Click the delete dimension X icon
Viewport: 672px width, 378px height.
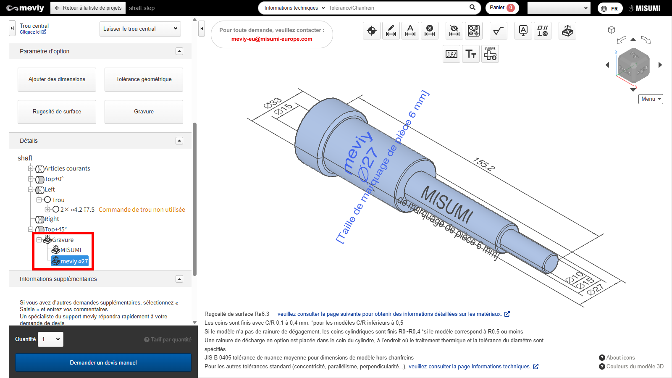tap(430, 31)
